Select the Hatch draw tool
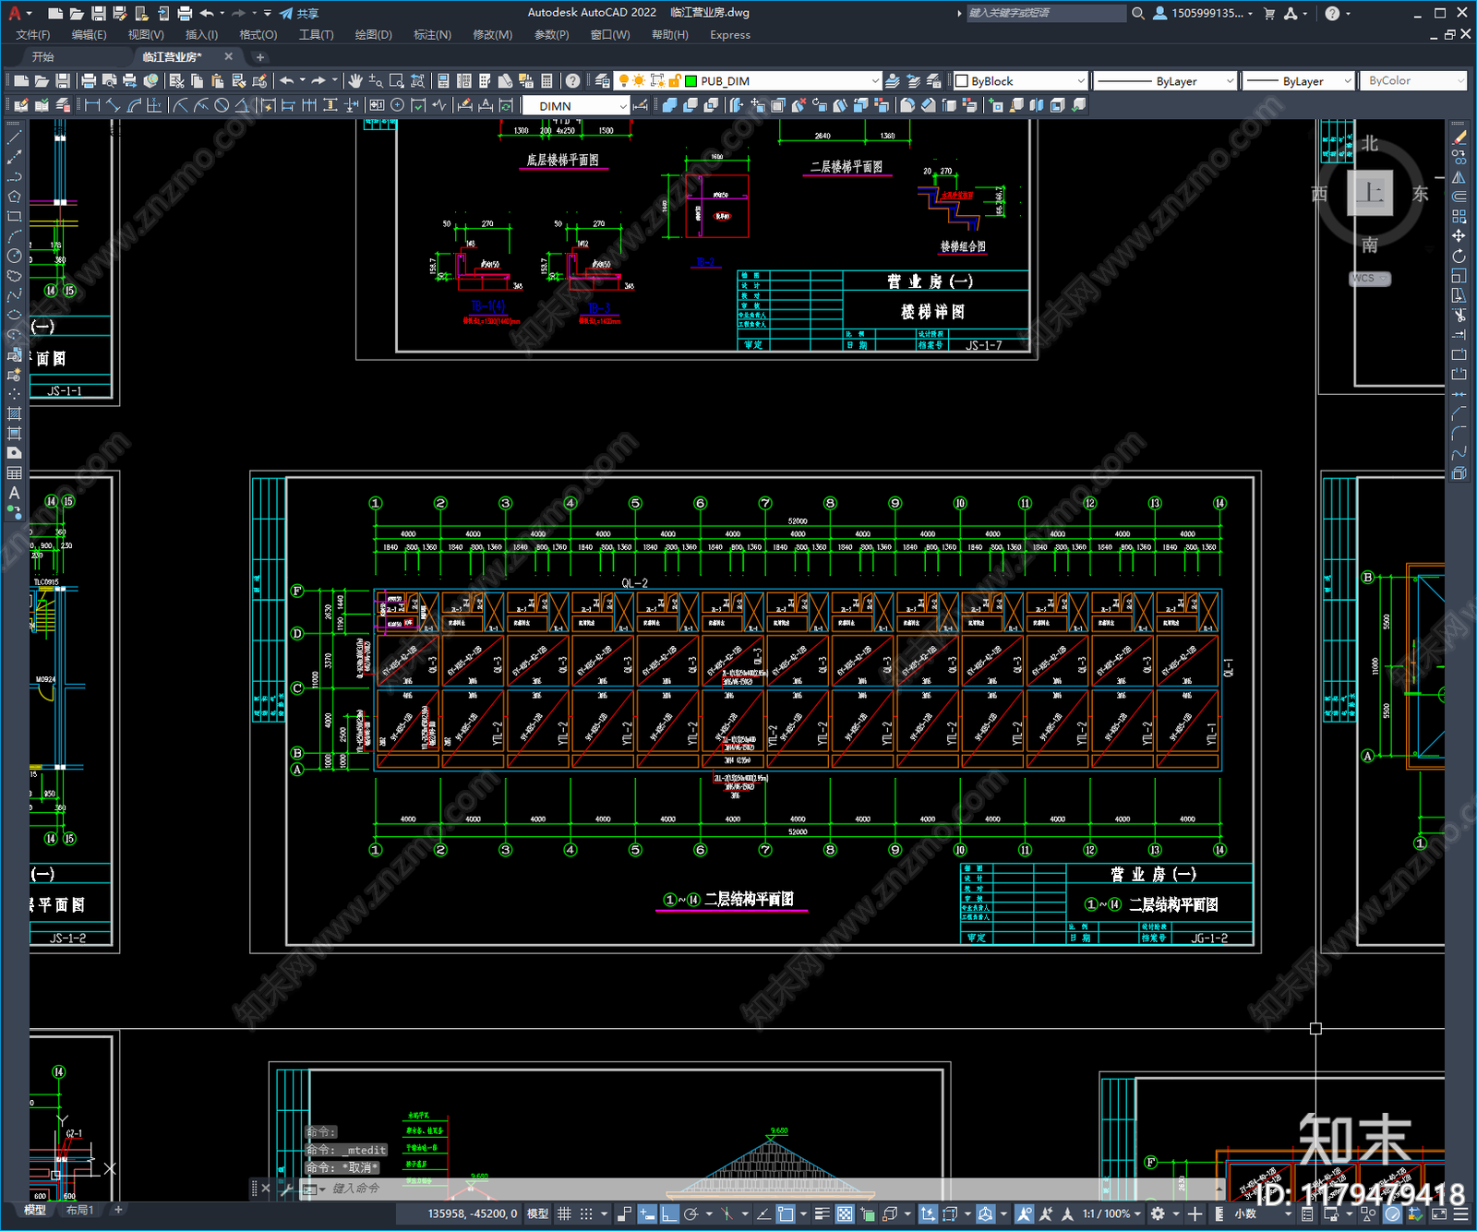 [14, 413]
